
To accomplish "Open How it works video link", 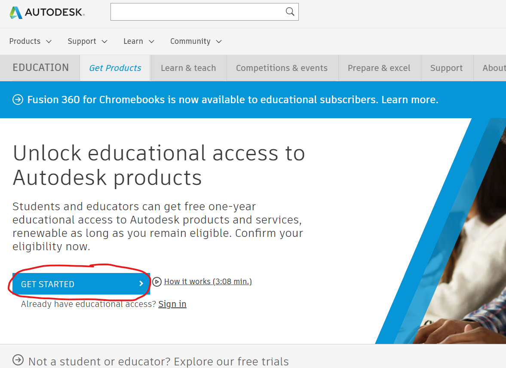I will (x=208, y=282).
